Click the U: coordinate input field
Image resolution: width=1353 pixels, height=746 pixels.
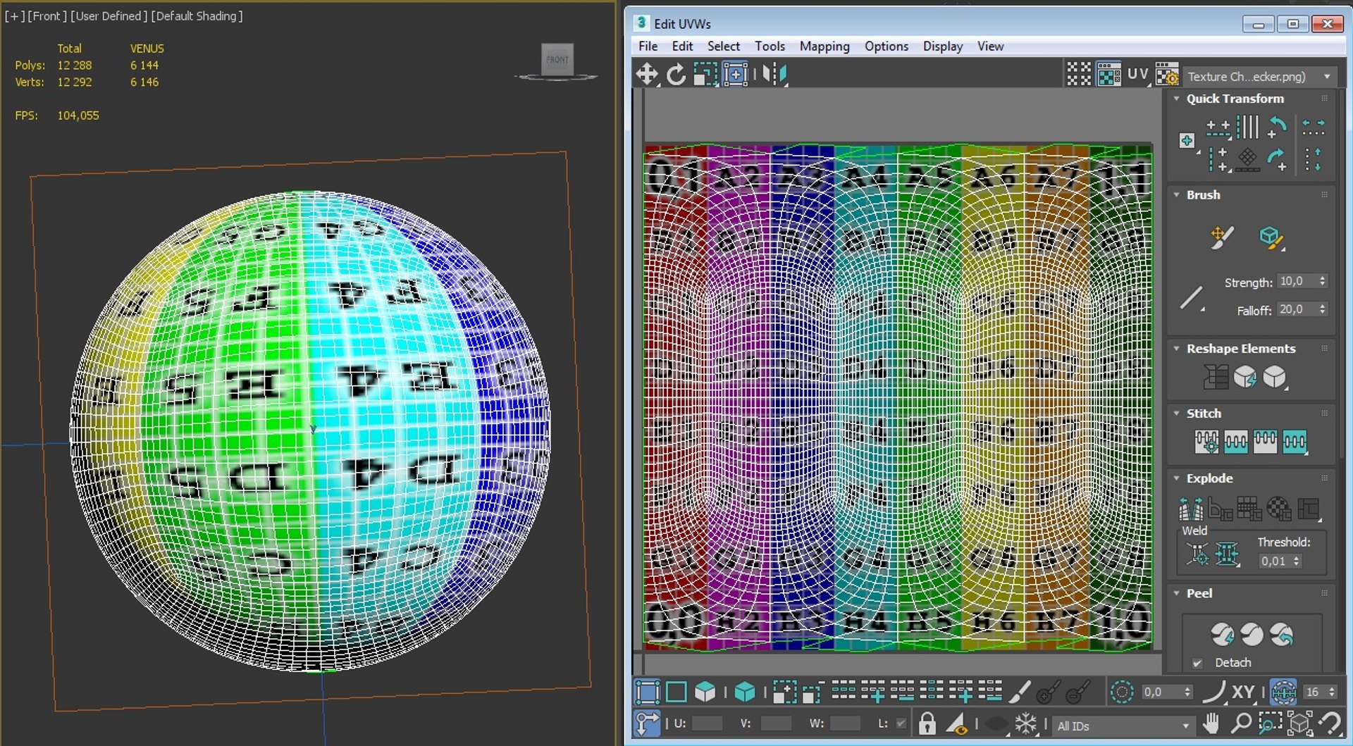[x=708, y=723]
